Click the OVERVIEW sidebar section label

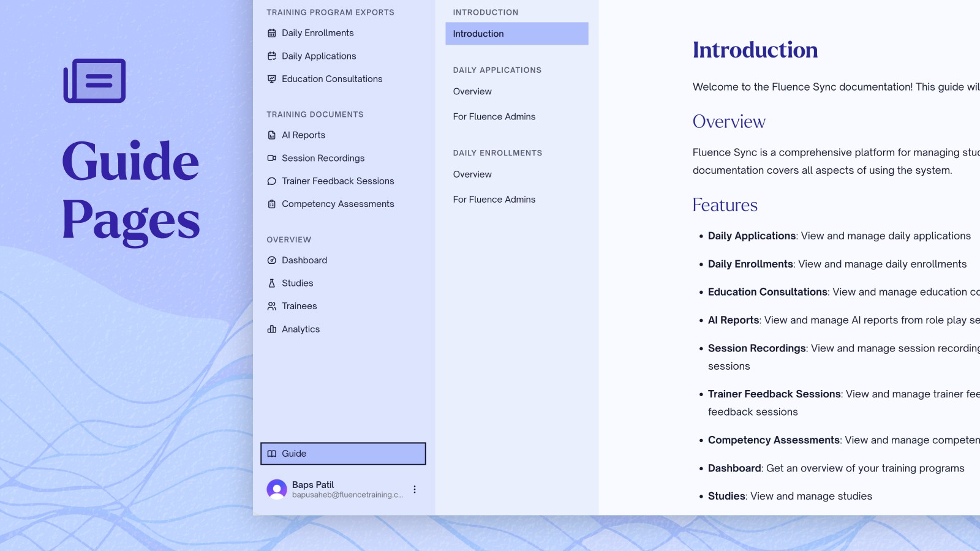click(x=288, y=239)
